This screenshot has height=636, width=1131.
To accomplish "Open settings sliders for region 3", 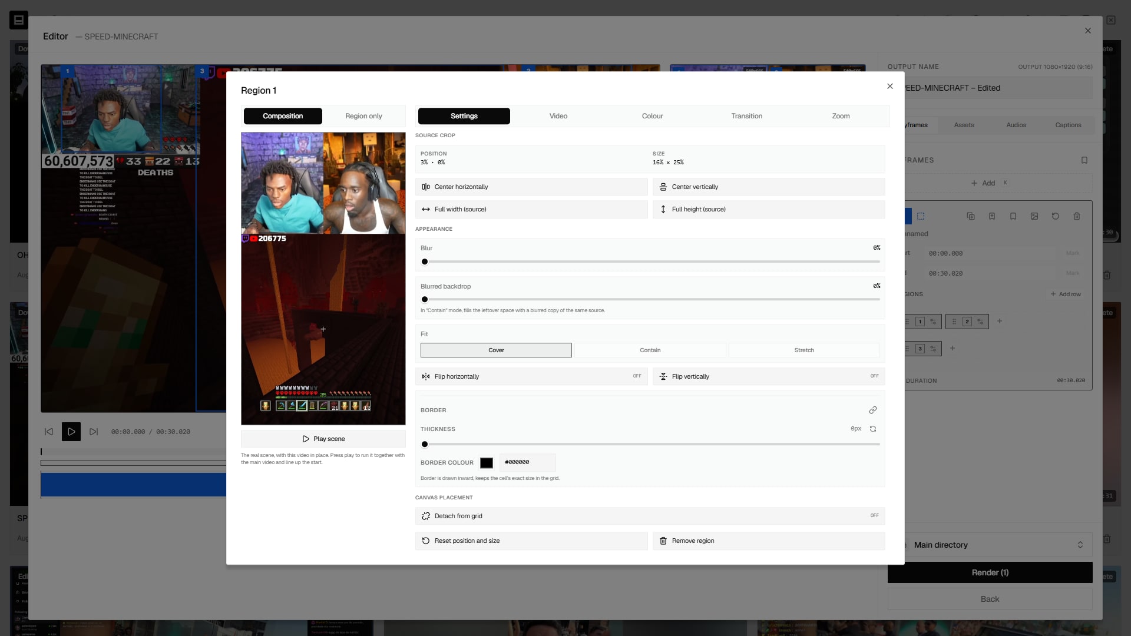I will (x=933, y=349).
